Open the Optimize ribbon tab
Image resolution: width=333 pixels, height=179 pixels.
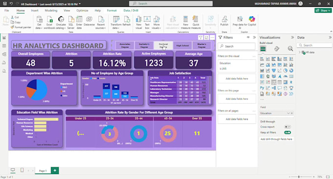point(82,10)
